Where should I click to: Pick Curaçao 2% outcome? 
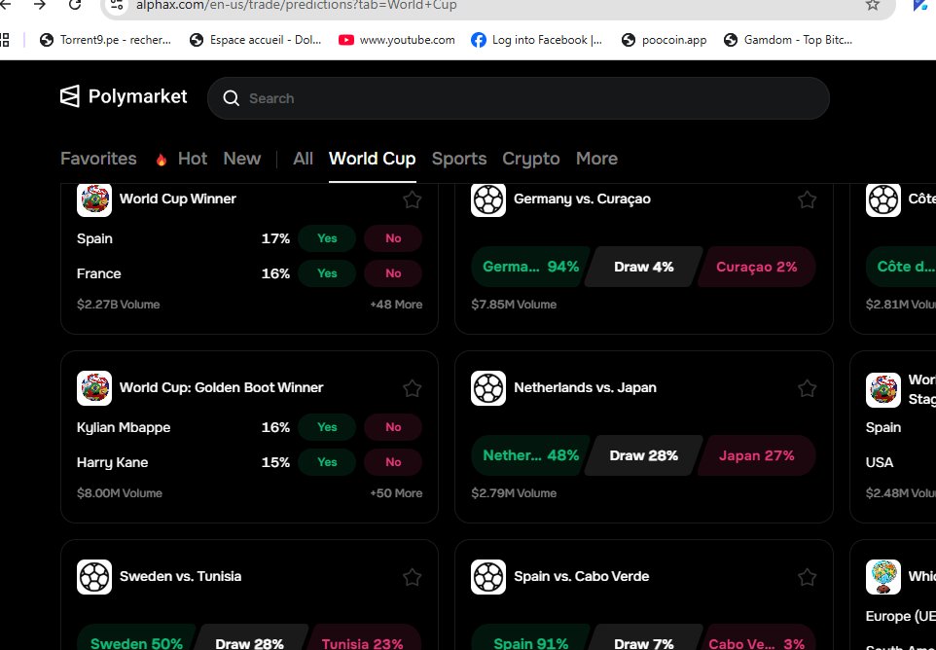(x=756, y=267)
